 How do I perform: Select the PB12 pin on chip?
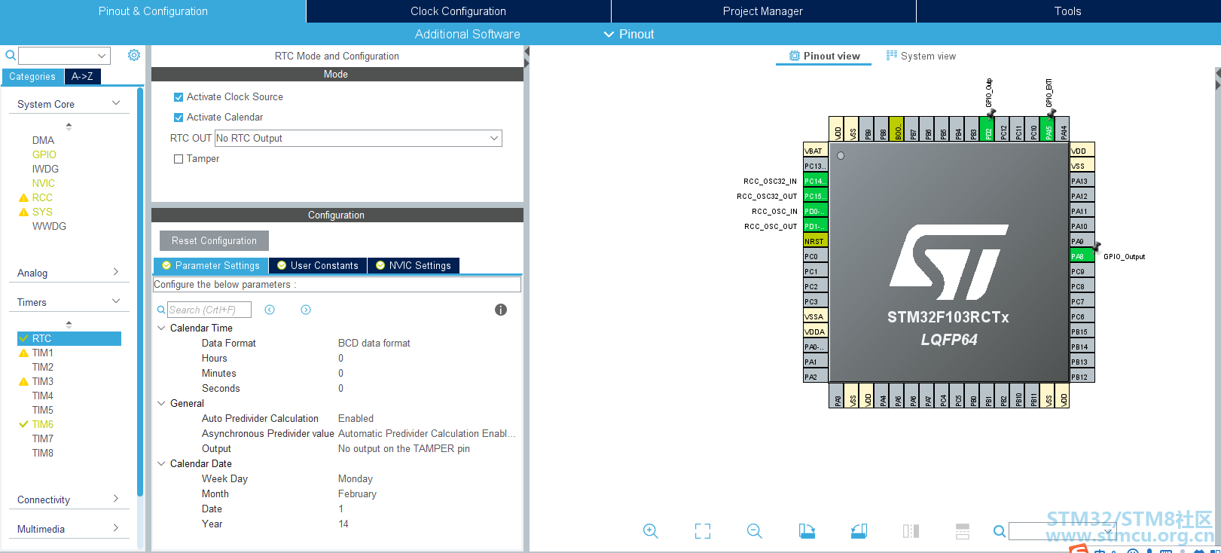(x=1082, y=377)
